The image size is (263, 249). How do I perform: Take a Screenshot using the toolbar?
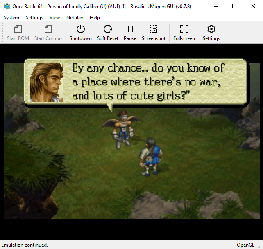154,33
